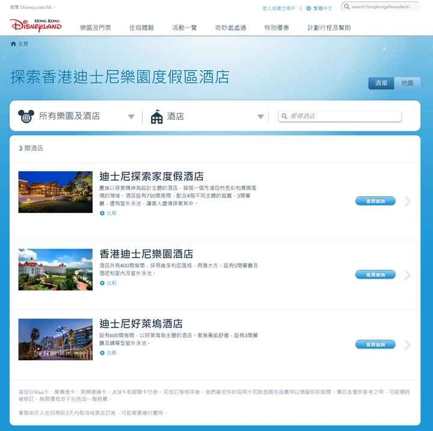Click compare plus icon for 迪士尼探索家度假酒店

[102, 213]
